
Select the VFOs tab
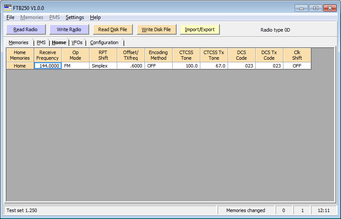coord(77,42)
